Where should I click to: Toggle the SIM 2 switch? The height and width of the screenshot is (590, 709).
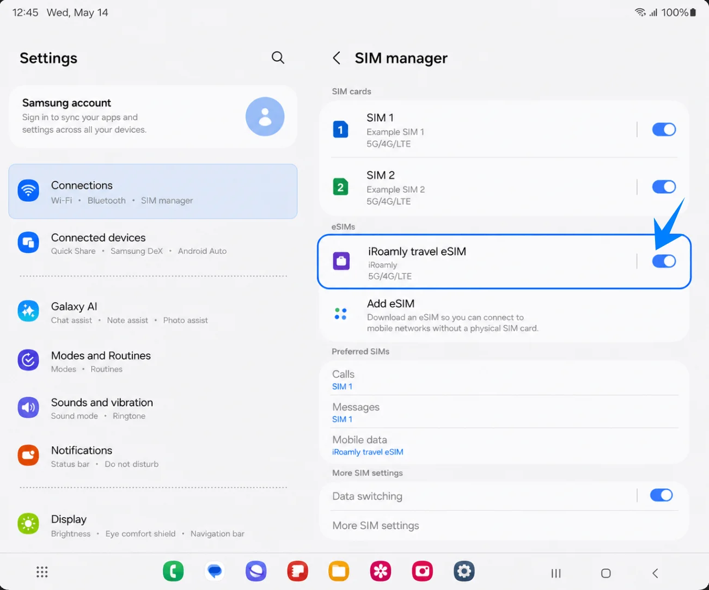click(664, 187)
